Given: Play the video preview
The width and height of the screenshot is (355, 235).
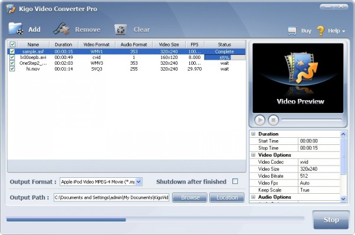Looking at the screenshot, I should (x=259, y=120).
